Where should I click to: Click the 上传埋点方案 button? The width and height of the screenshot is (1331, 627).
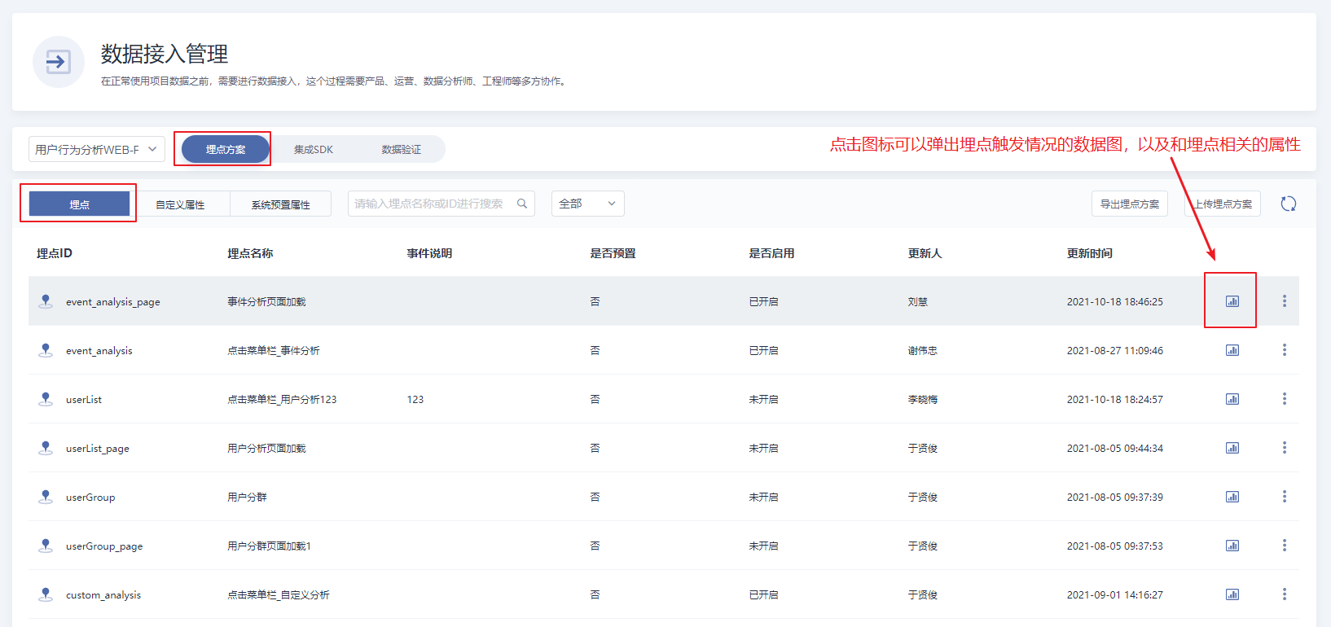(1223, 204)
